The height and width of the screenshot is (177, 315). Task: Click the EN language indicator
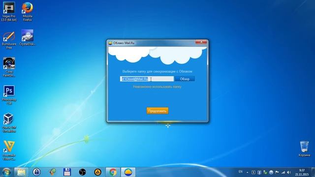click(241, 172)
